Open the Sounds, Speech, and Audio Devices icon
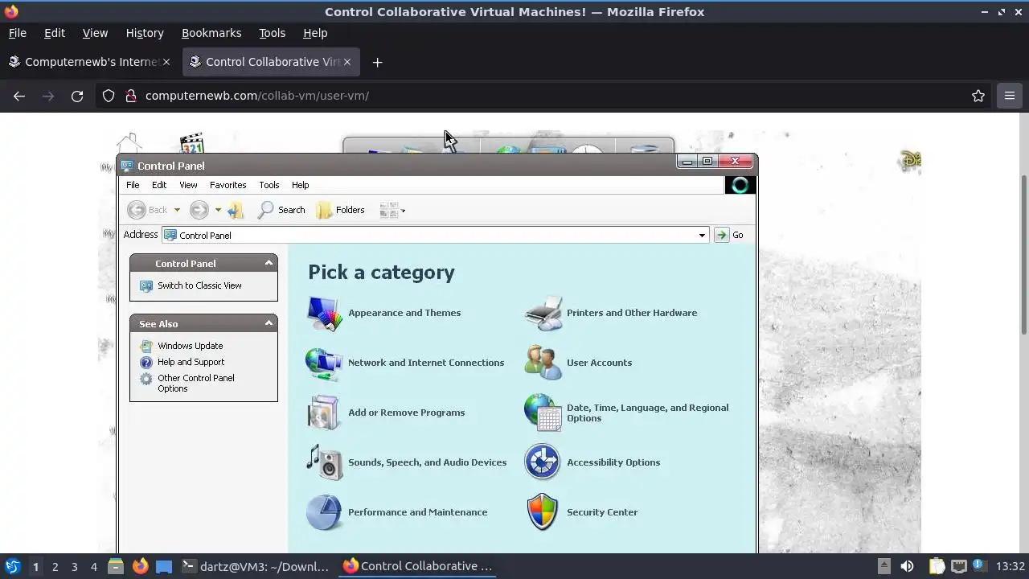This screenshot has height=579, width=1029. coord(324,462)
